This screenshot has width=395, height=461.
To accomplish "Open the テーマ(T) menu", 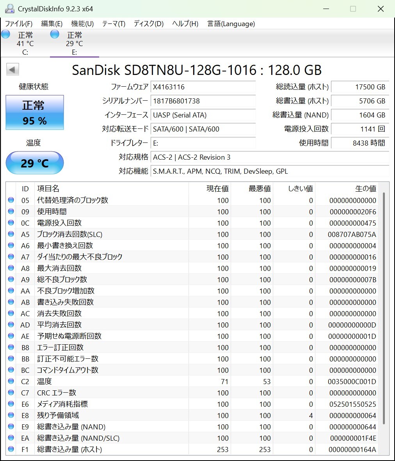I will (x=114, y=24).
